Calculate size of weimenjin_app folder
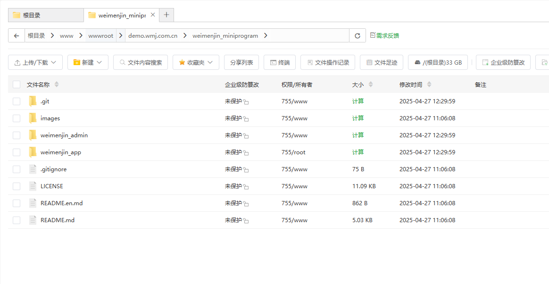 (x=358, y=152)
